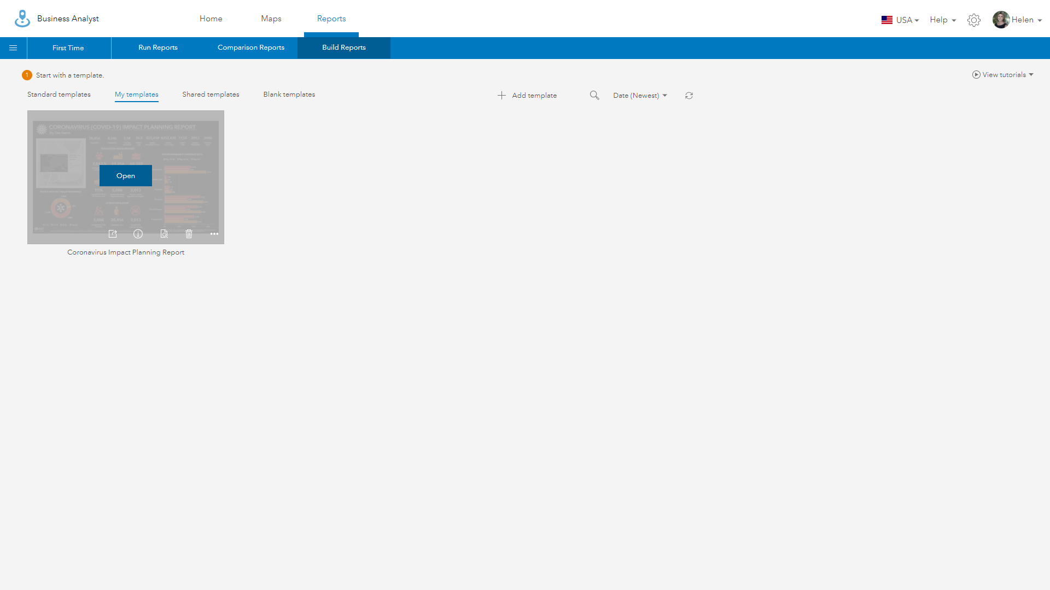The height and width of the screenshot is (590, 1050).
Task: Click Add template
Action: point(527,95)
